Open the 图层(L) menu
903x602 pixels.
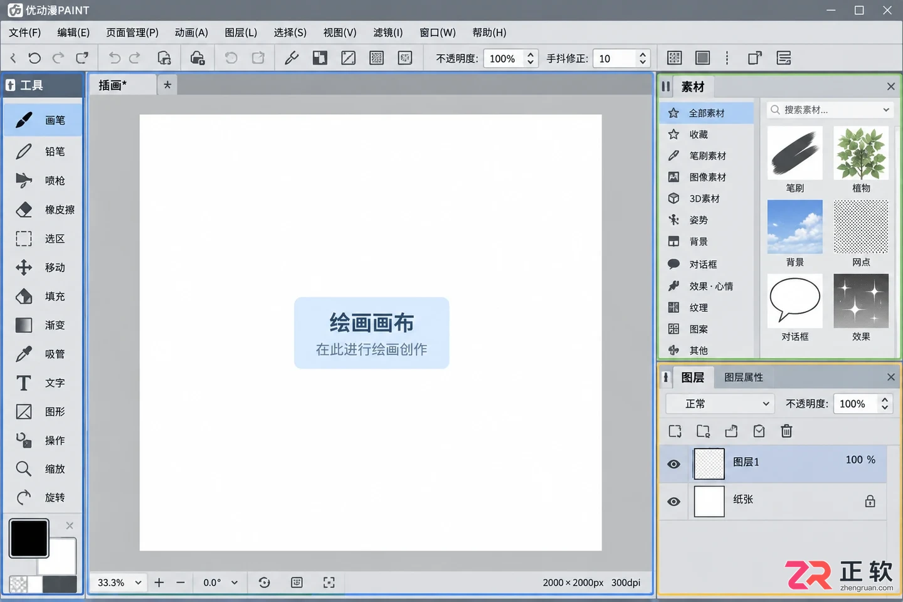click(x=241, y=33)
